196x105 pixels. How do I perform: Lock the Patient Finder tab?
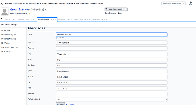[87, 20]
